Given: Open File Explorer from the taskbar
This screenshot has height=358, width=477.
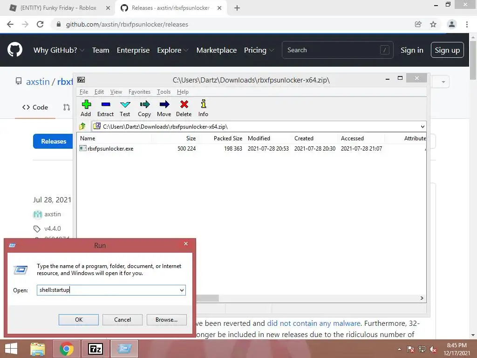Looking at the screenshot, I should tap(38, 349).
